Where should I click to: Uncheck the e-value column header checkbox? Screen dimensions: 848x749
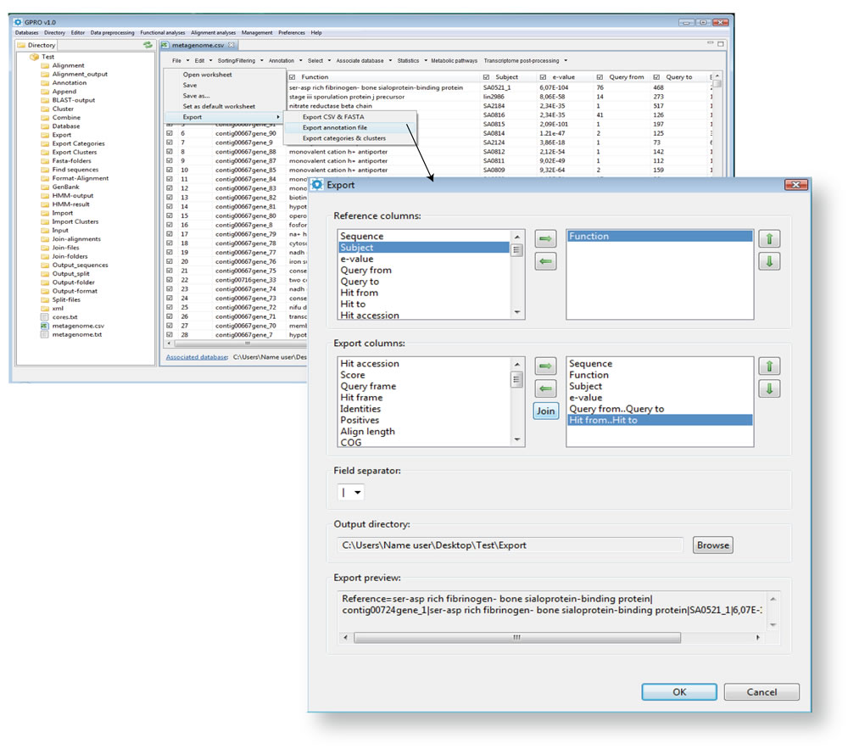coord(544,77)
